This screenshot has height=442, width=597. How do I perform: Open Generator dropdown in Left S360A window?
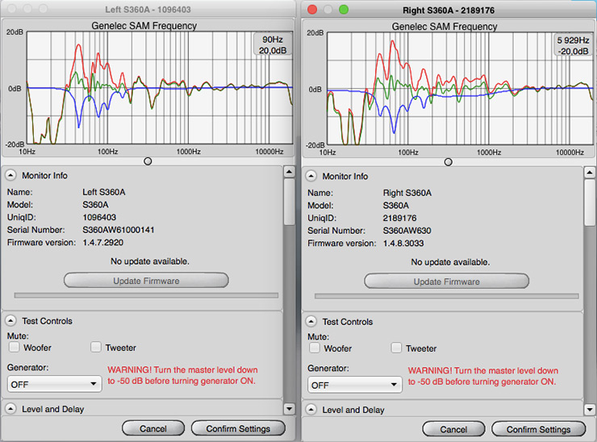coord(54,384)
